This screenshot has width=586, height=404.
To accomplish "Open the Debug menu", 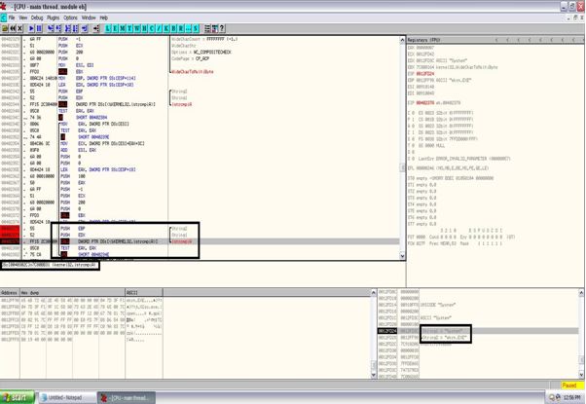I will [37, 18].
